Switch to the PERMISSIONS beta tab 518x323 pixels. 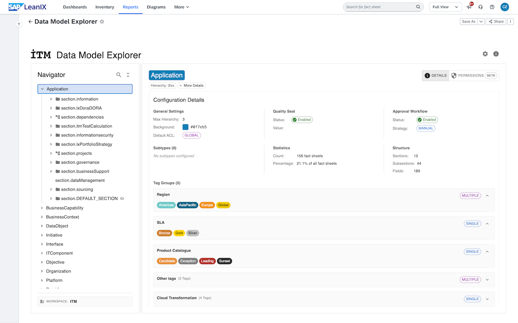pyautogui.click(x=474, y=76)
